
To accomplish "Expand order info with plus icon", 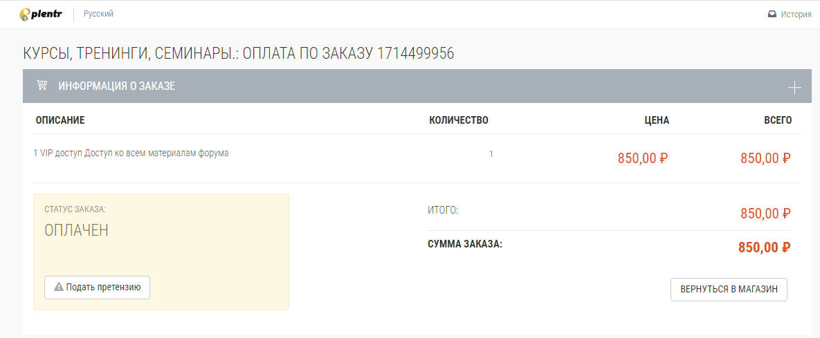I will (794, 87).
